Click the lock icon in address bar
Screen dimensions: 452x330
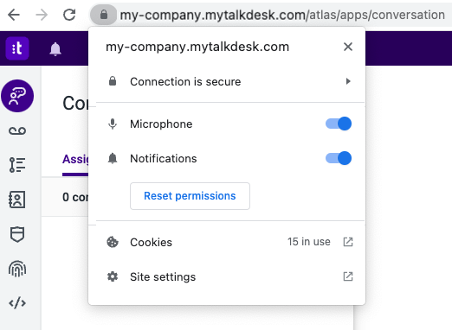pyautogui.click(x=104, y=15)
